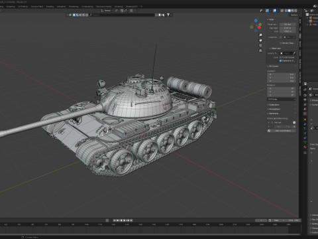Switch to the Geometry Nodes workspace tab
The image size is (318, 239).
(103, 7)
